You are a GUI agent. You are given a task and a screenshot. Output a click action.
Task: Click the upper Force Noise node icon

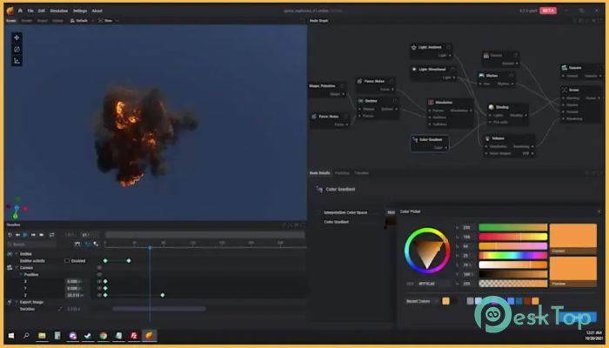coord(359,81)
